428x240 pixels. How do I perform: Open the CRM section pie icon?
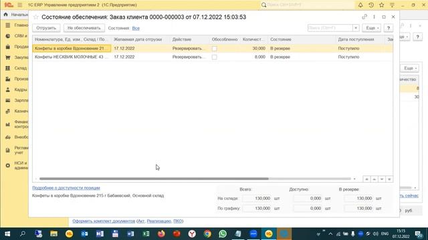pos(8,36)
